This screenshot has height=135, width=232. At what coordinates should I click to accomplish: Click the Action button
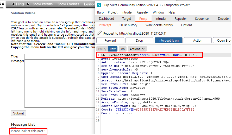tap(198, 40)
